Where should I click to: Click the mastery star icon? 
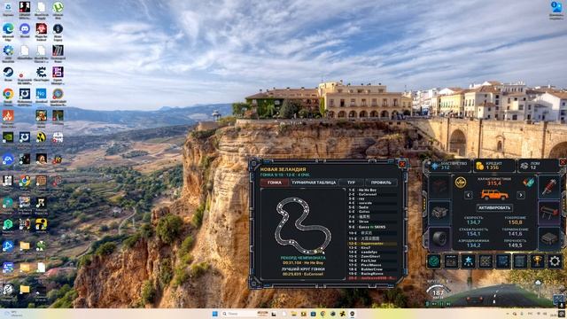click(435, 166)
